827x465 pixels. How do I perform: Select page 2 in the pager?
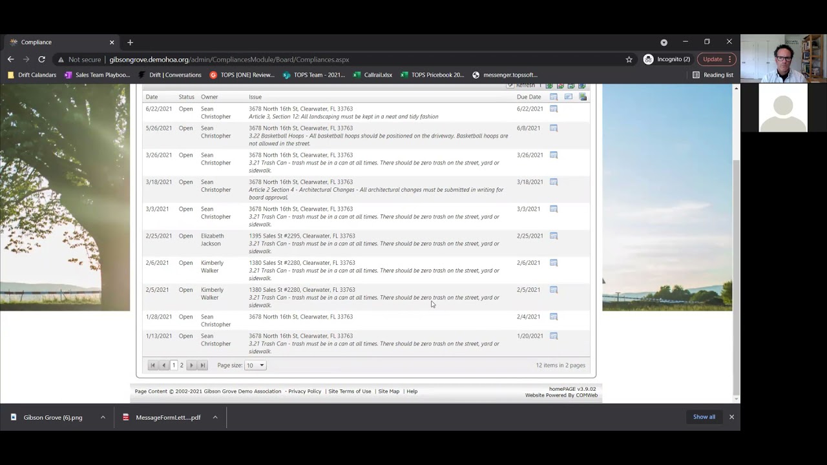[x=182, y=366]
